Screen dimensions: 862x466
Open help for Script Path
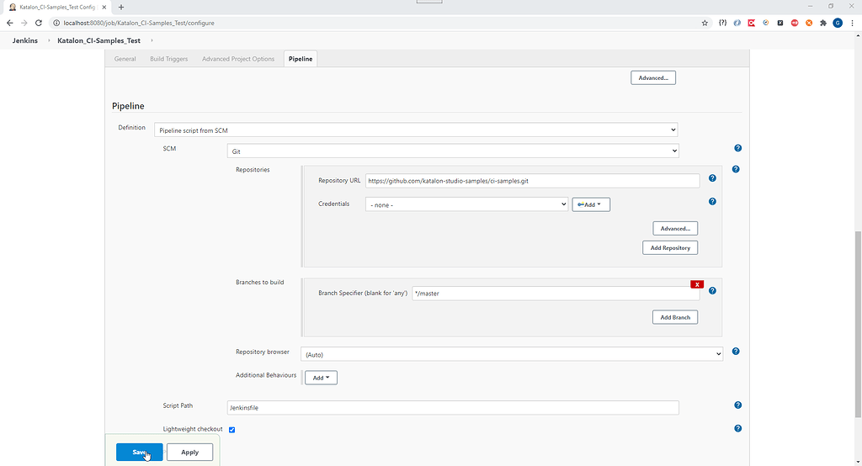click(x=737, y=405)
